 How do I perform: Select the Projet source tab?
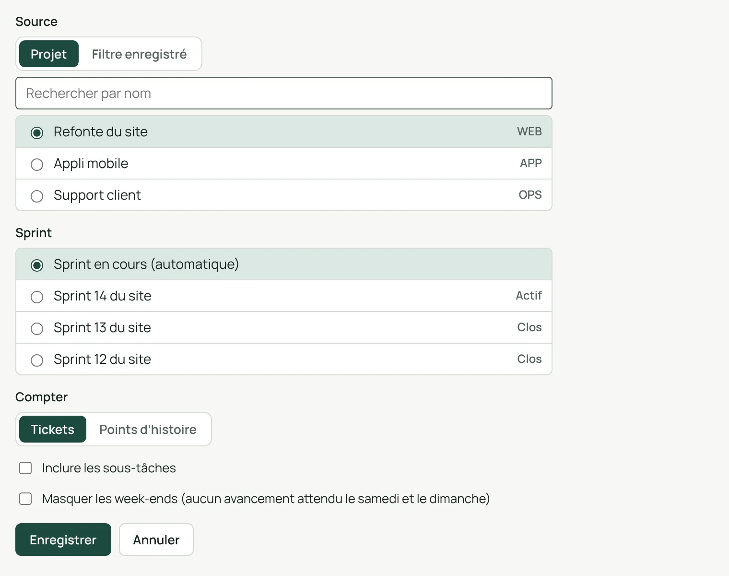[x=49, y=54]
